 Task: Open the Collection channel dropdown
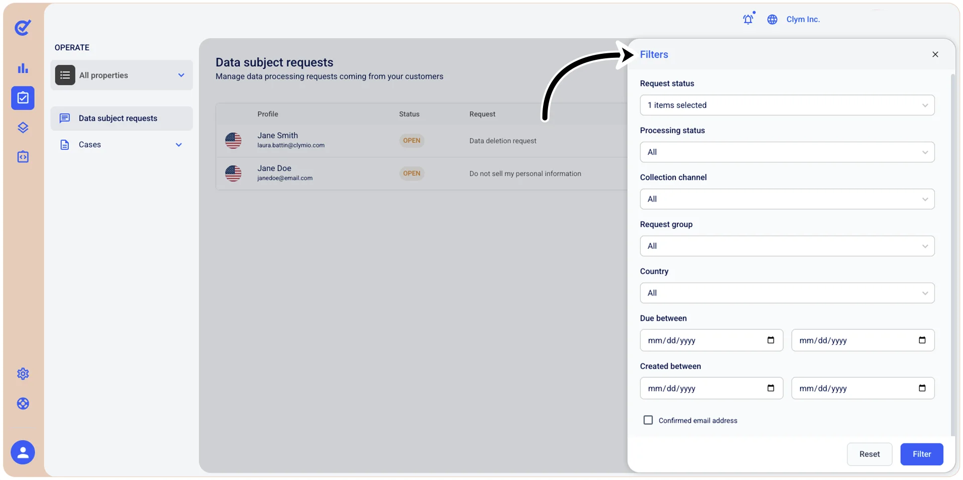[x=787, y=199]
